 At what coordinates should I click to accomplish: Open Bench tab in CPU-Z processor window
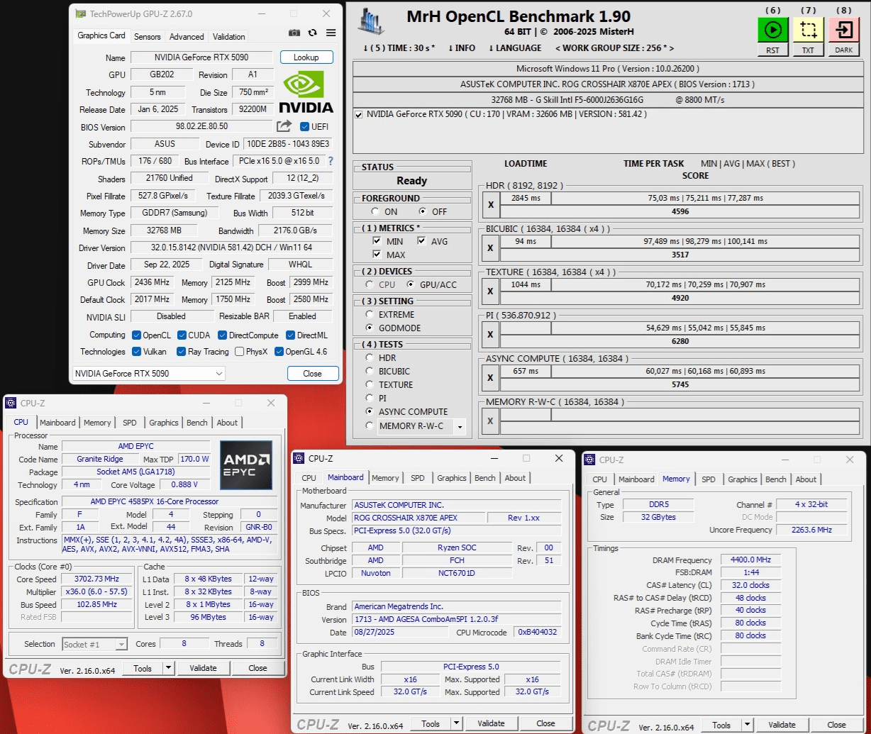(197, 423)
